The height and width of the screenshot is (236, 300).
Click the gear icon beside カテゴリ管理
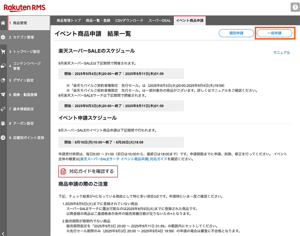3,37
